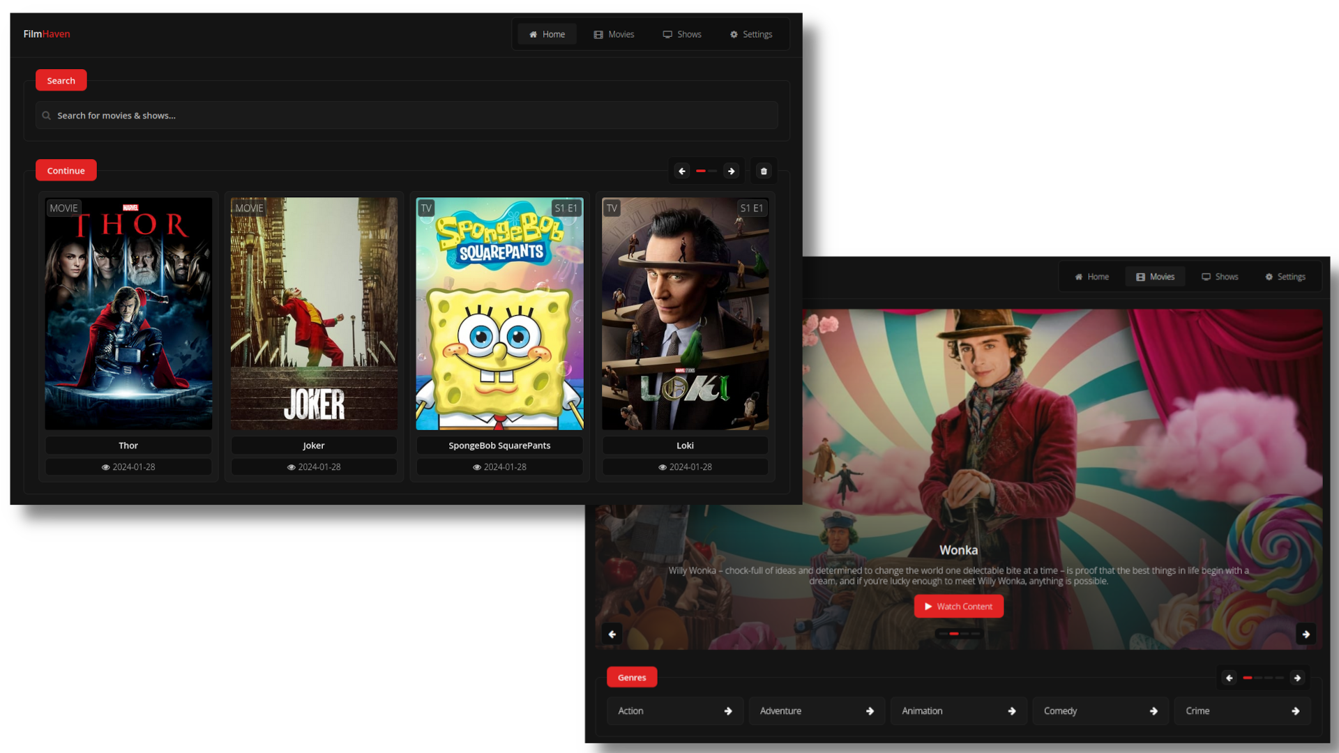The height and width of the screenshot is (753, 1339).
Task: Click the watched date under Thor
Action: (x=128, y=467)
